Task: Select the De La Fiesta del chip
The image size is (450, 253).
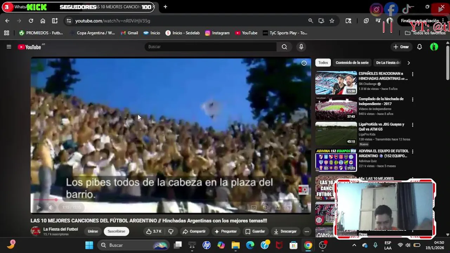Action: click(388, 63)
